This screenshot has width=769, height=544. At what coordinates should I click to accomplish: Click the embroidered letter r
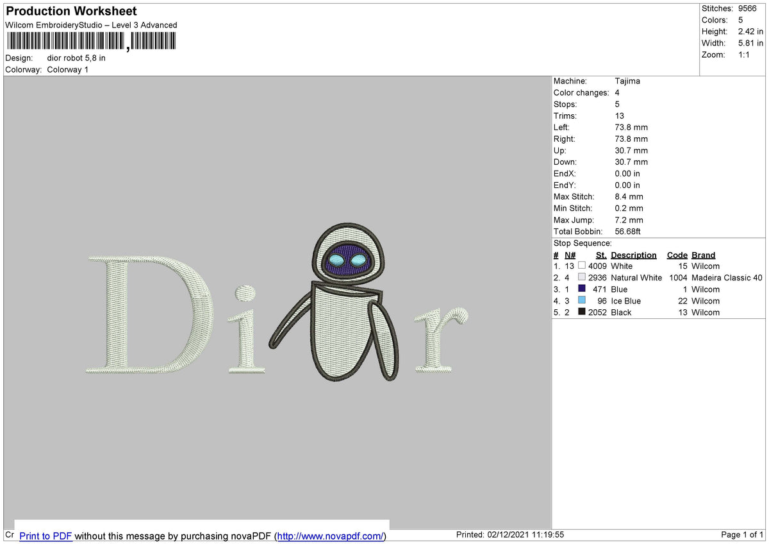pyautogui.click(x=441, y=340)
